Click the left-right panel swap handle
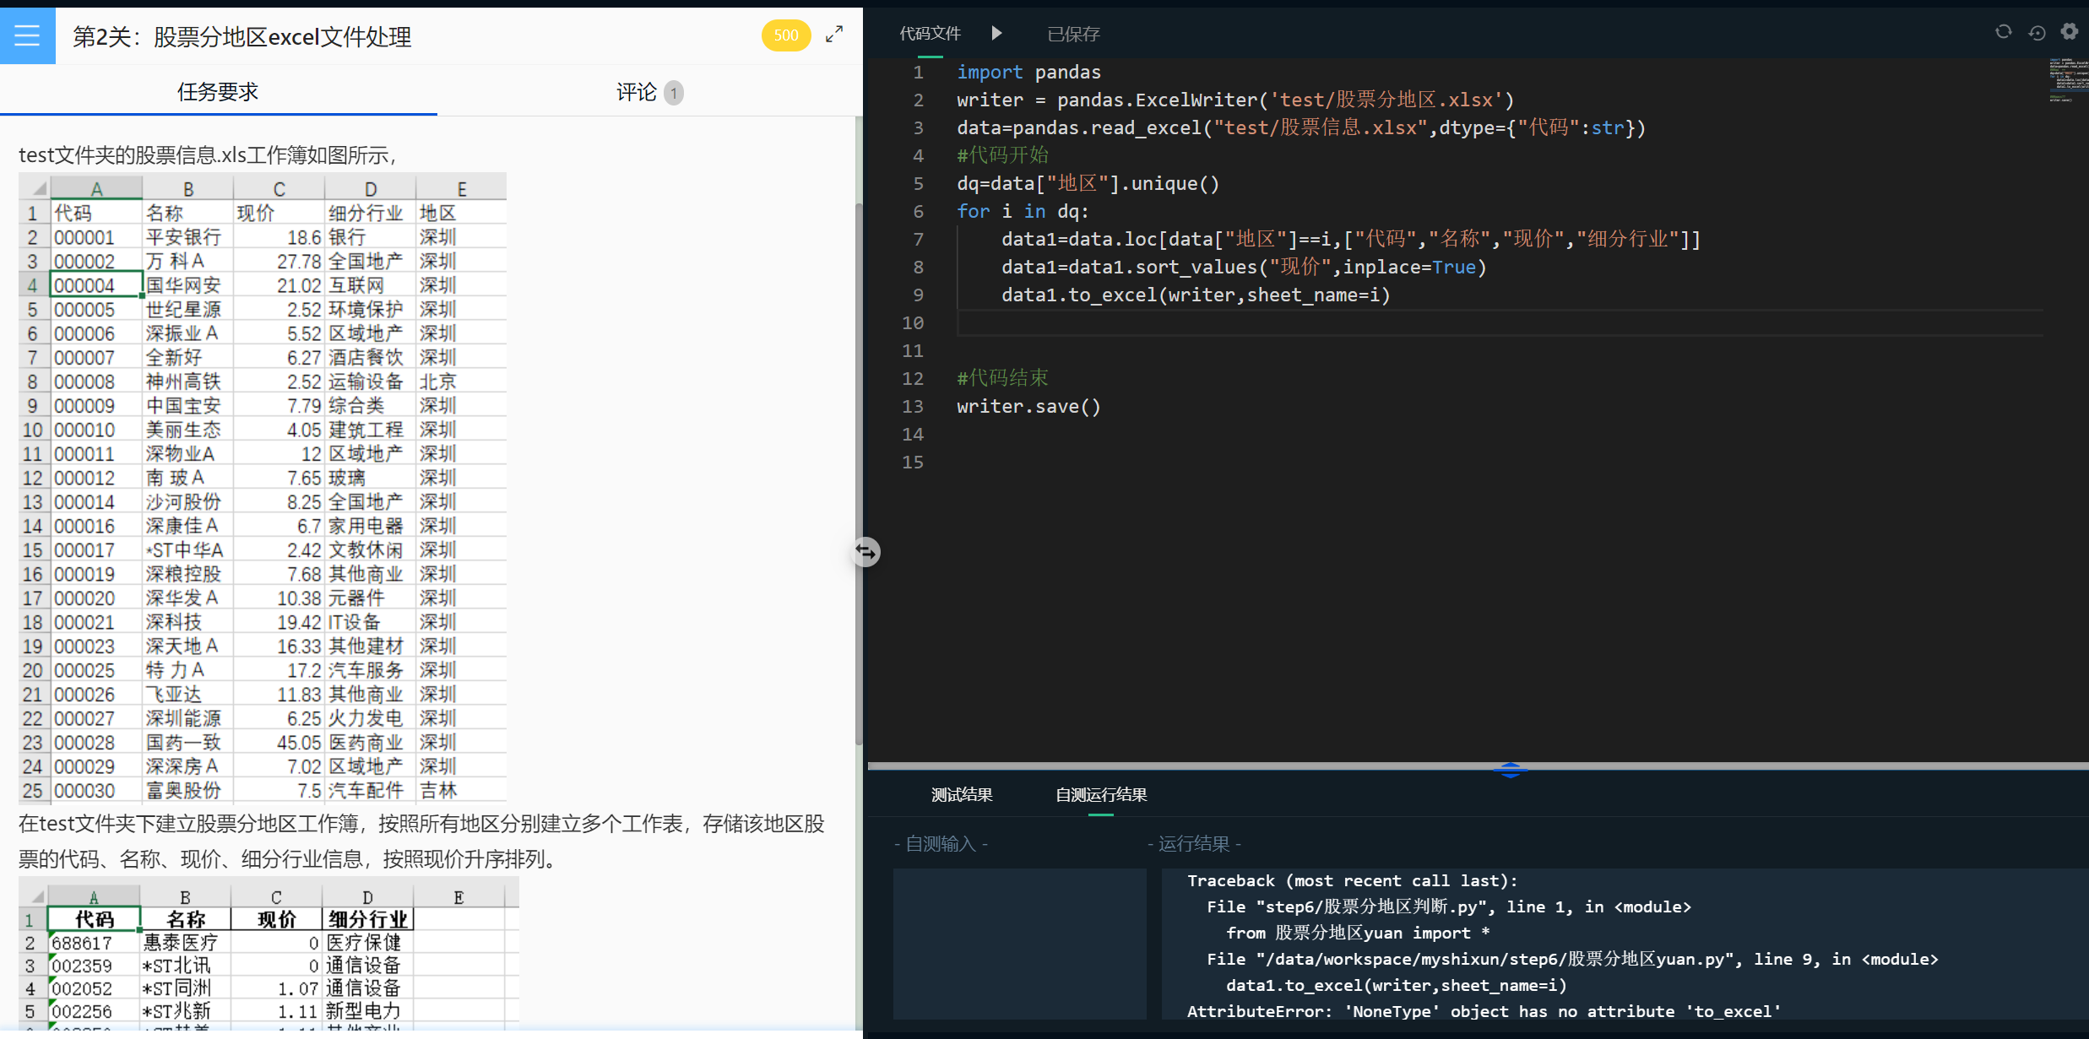 [866, 552]
